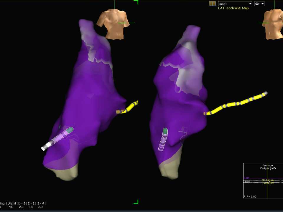Toggle the eye visibility icon

(x=257, y=4)
